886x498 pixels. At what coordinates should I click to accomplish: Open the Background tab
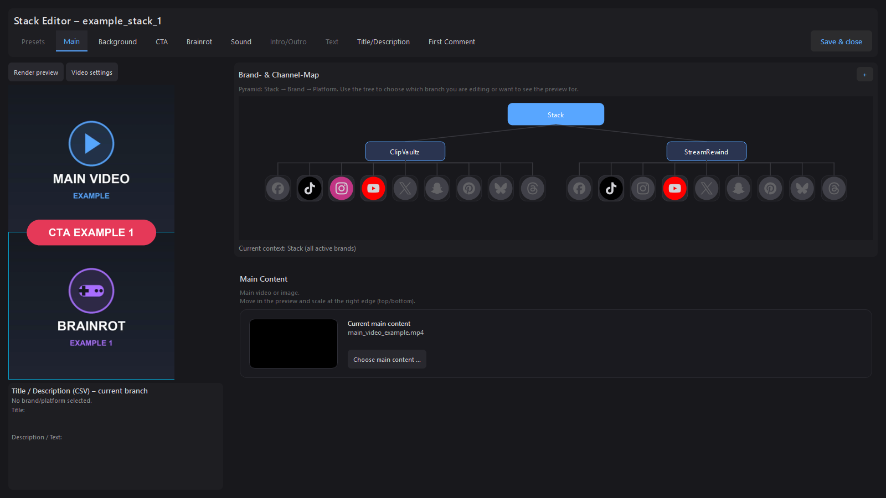pos(117,41)
